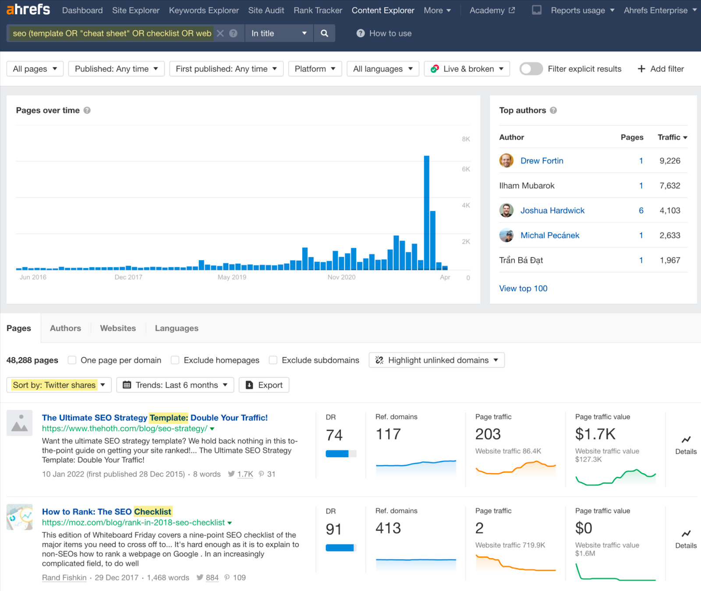Open Sort by: Twitter shares dropdown
Image resolution: width=701 pixels, height=591 pixels.
tap(59, 385)
